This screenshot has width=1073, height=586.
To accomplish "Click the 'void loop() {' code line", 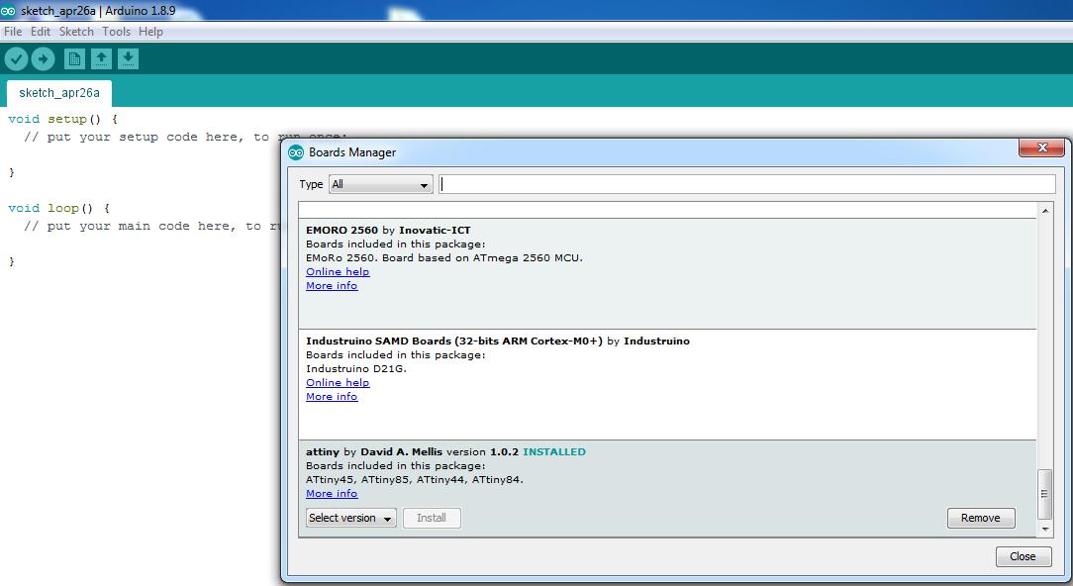I will click(58, 208).
